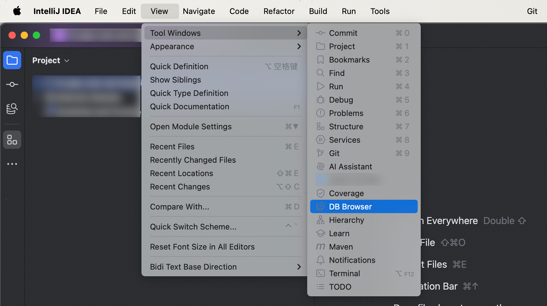Click the Project folder icon in submenu
The image size is (547, 306).
coord(320,46)
